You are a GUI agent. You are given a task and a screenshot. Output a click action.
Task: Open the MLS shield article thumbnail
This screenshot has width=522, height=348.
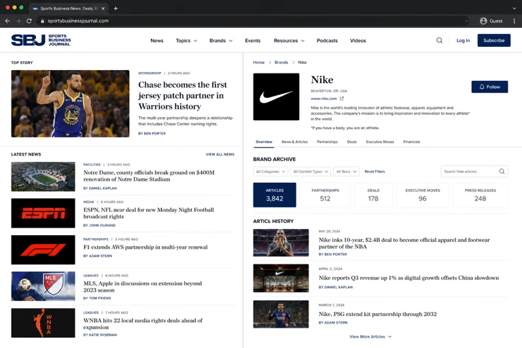(43, 286)
